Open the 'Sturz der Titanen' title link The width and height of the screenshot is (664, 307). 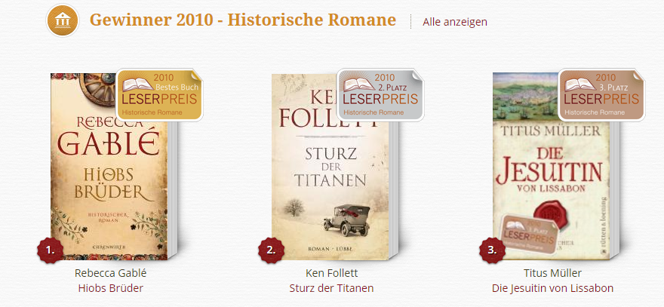[331, 288]
